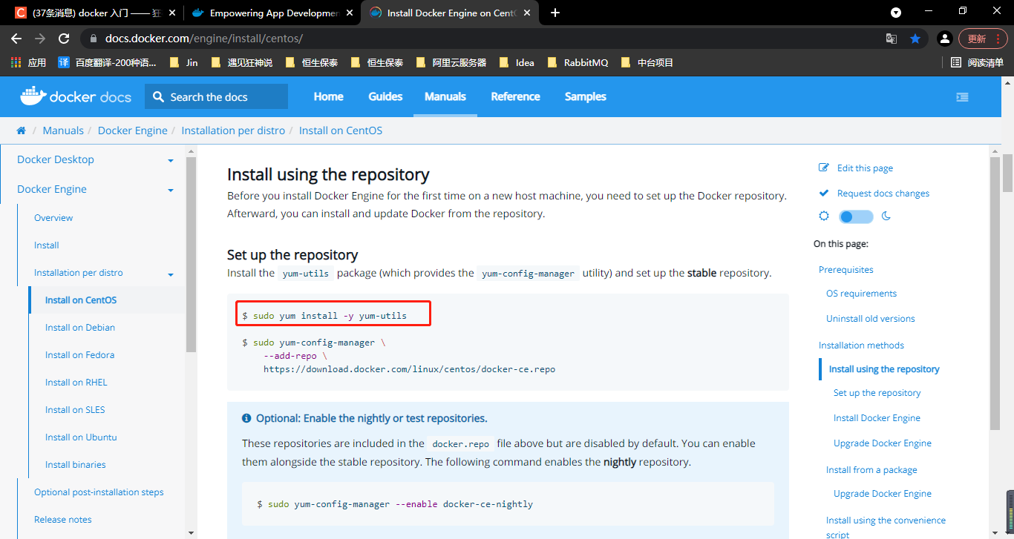The image size is (1014, 539).
Task: Open the 阿里云服务器 bookmark folder
Action: click(x=451, y=62)
